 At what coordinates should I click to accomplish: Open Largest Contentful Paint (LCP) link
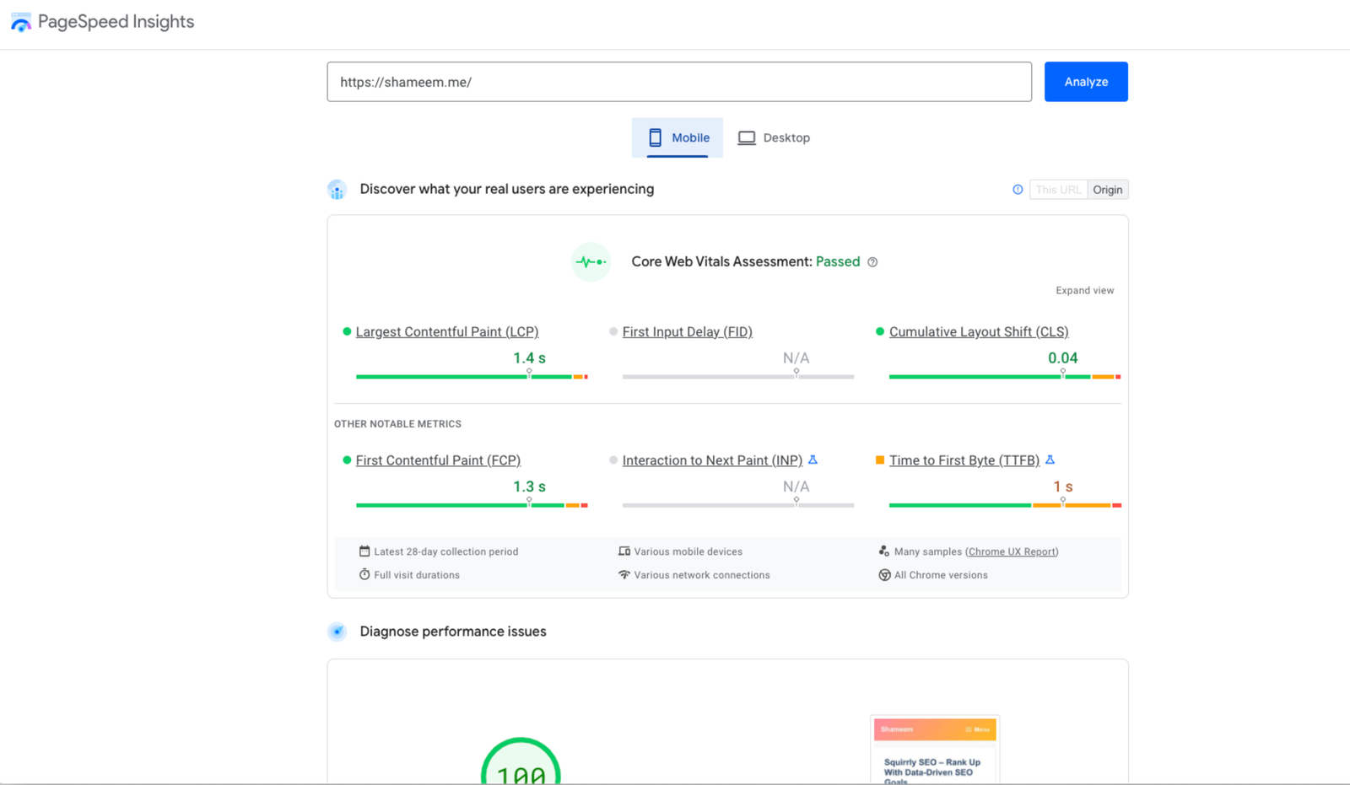pyautogui.click(x=446, y=332)
